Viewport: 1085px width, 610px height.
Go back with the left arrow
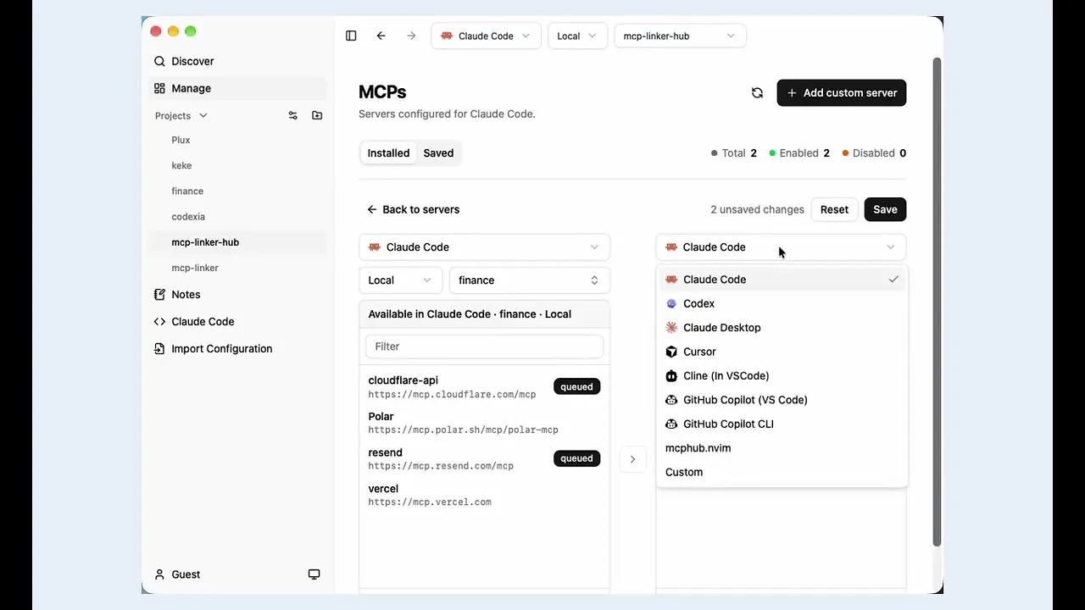point(381,36)
